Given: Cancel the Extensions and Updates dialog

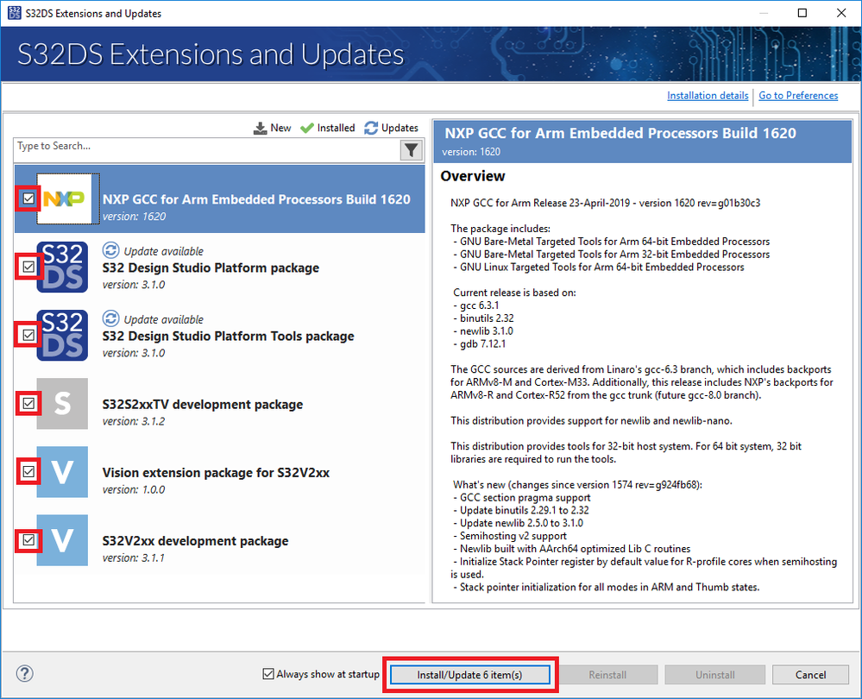Looking at the screenshot, I should (x=810, y=675).
